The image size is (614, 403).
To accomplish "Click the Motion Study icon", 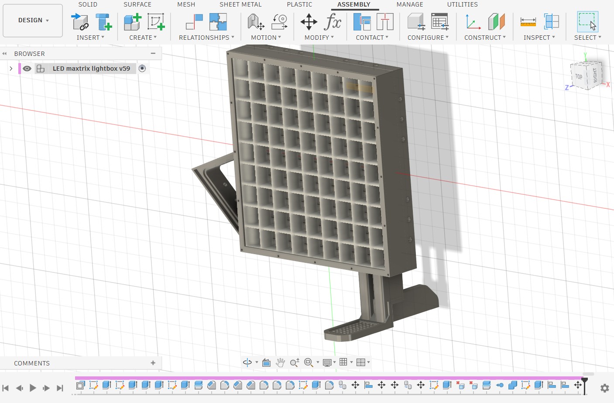I will point(256,21).
